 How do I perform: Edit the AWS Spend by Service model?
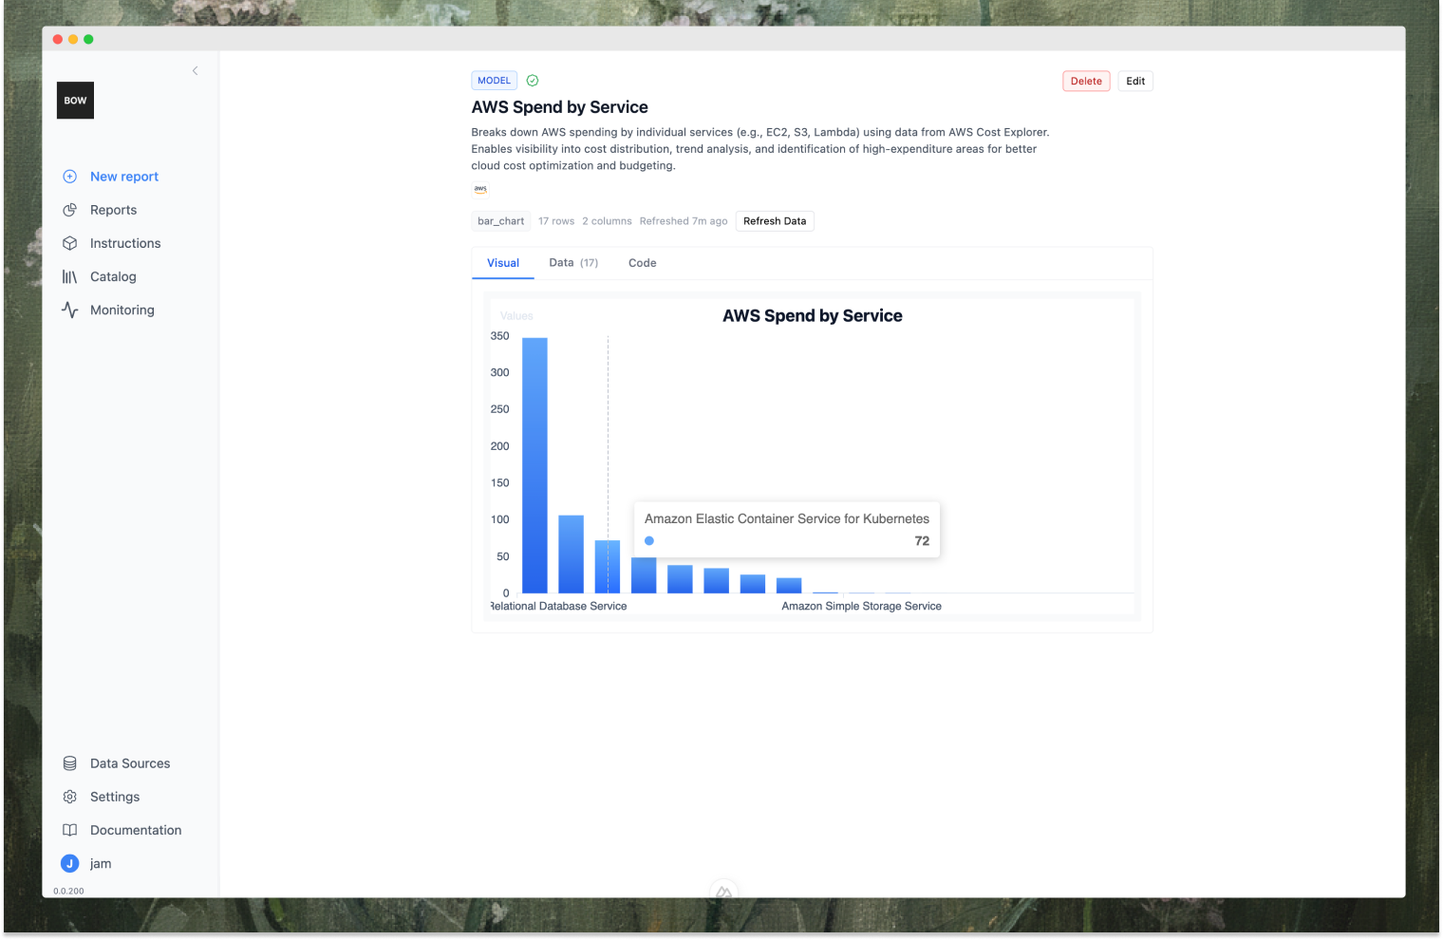tap(1135, 81)
